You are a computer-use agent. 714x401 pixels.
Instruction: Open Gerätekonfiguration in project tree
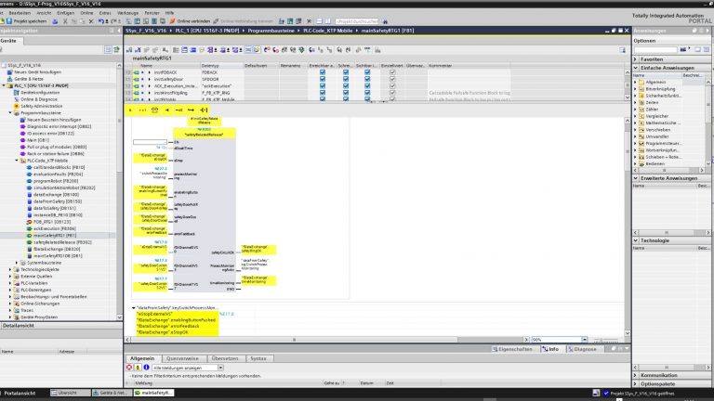(40, 92)
